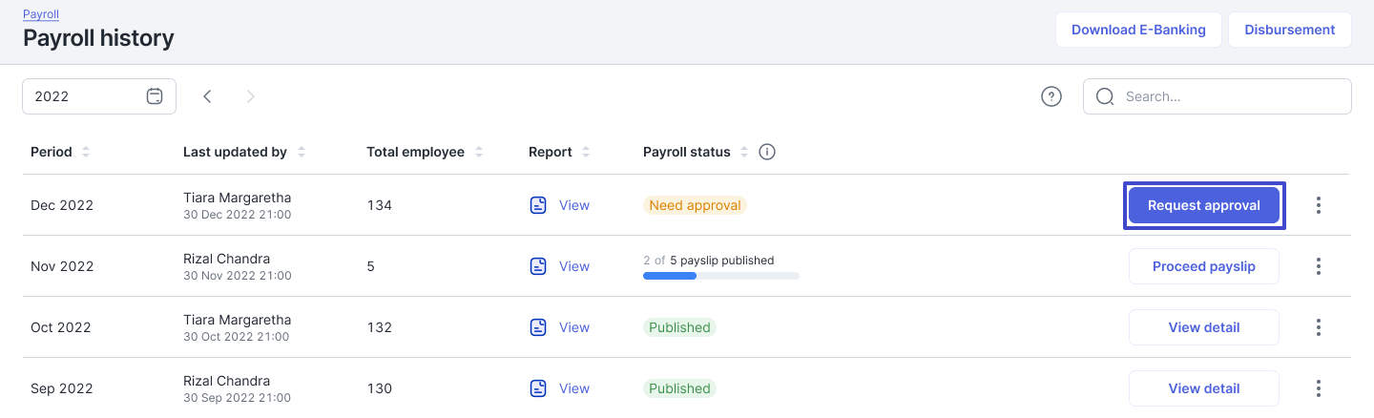This screenshot has width=1374, height=418.
Task: Open Nov 2022 row three-dot menu
Action: coord(1319,266)
